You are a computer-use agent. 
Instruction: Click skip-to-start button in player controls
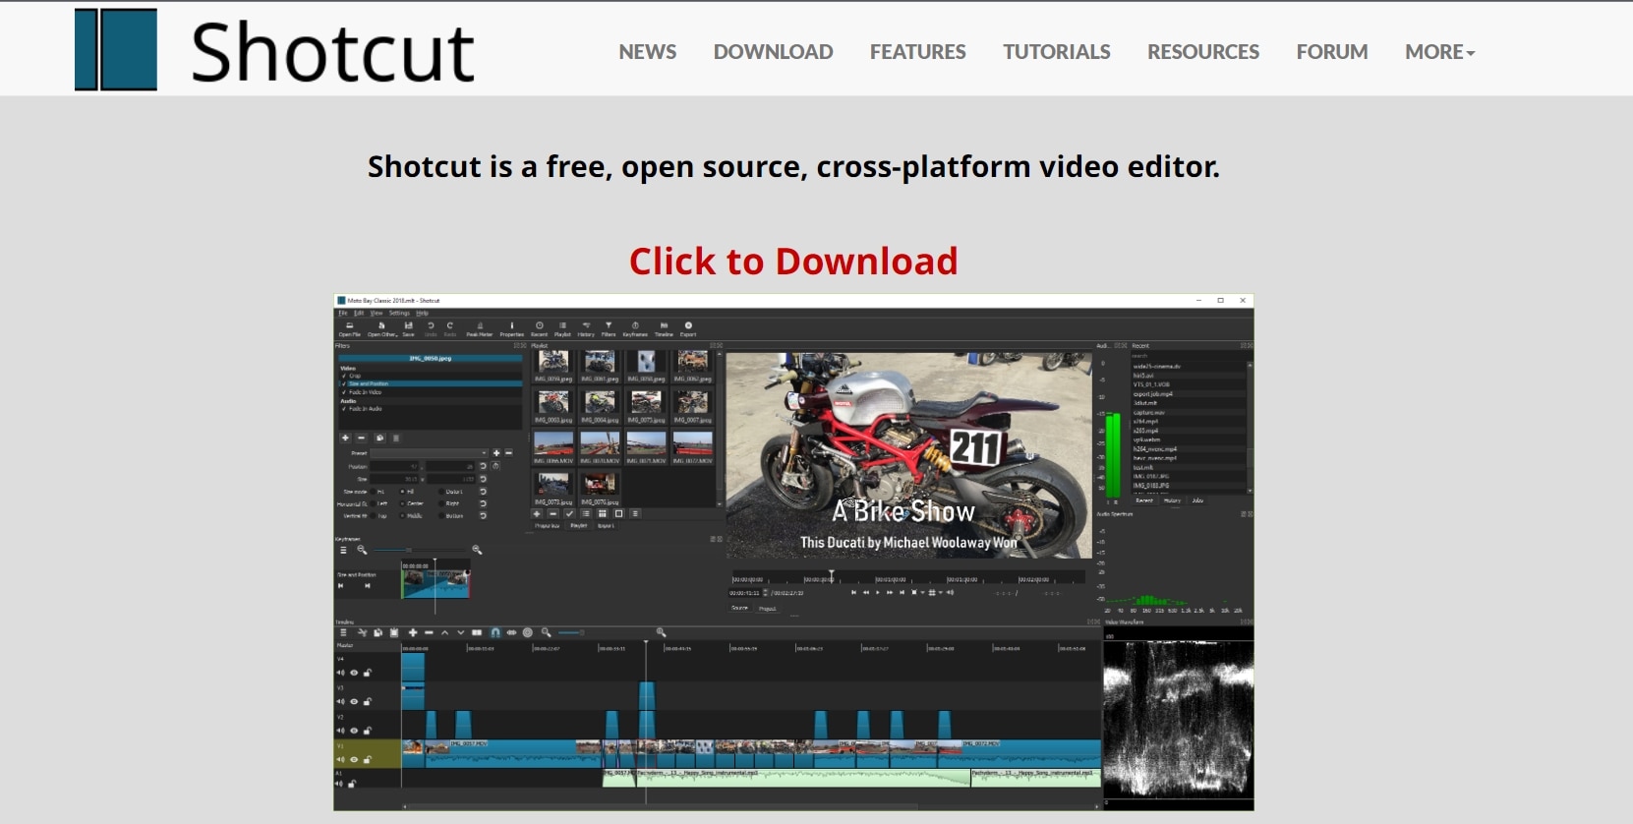[x=853, y=593]
